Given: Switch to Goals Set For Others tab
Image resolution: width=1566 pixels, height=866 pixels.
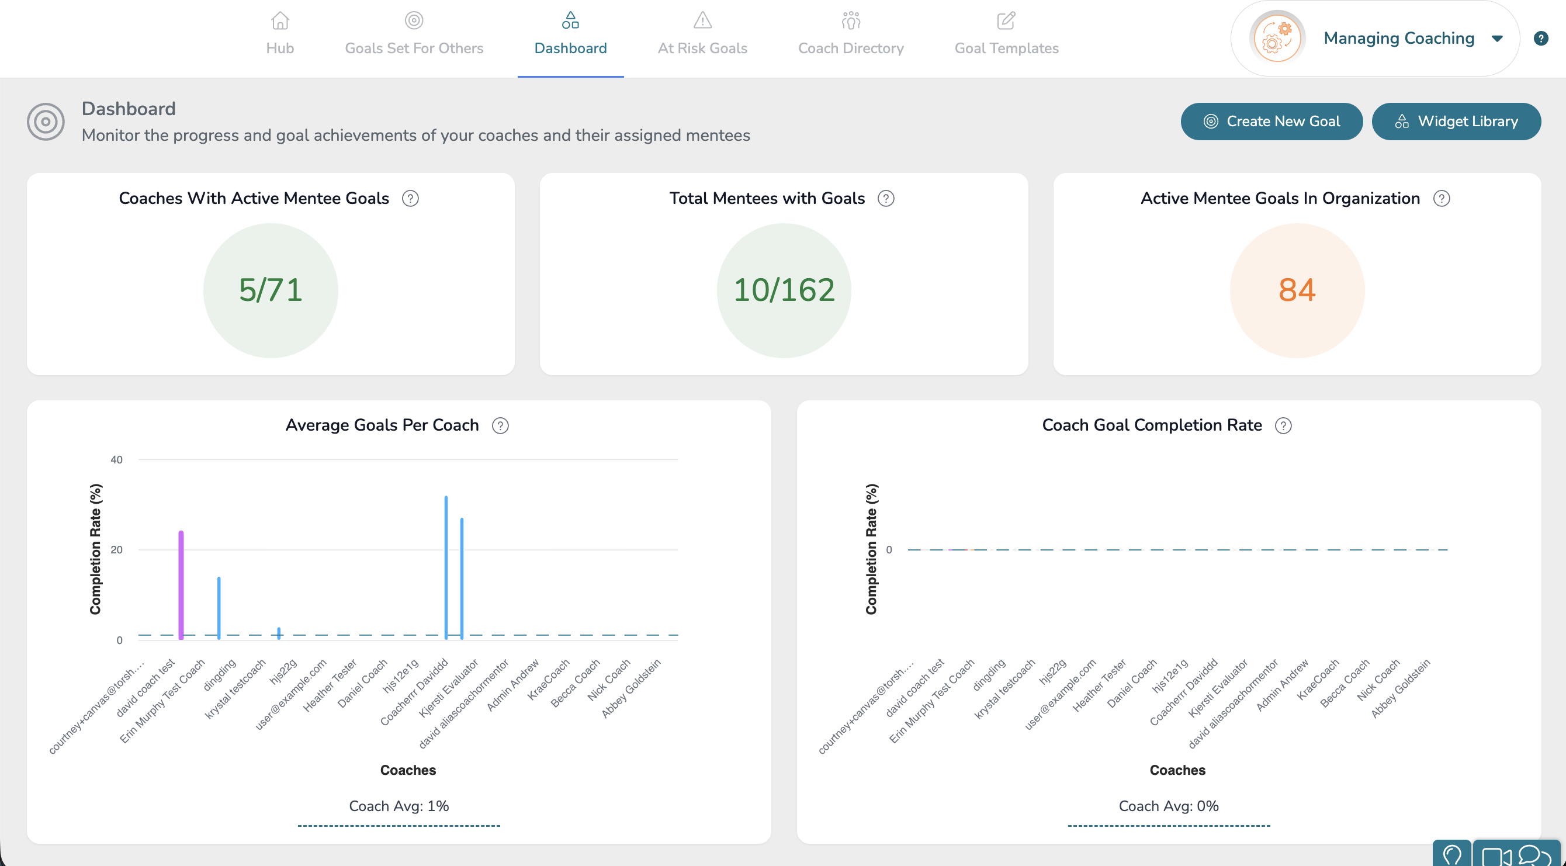Looking at the screenshot, I should tap(414, 34).
